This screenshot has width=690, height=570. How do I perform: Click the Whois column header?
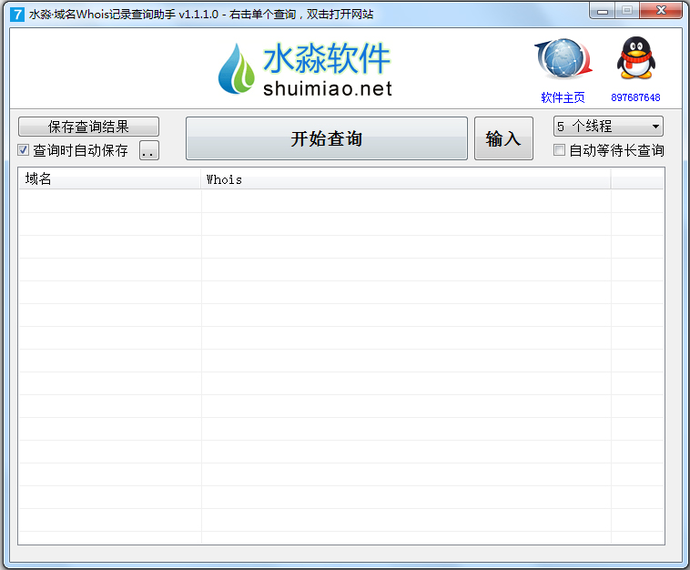(x=406, y=178)
